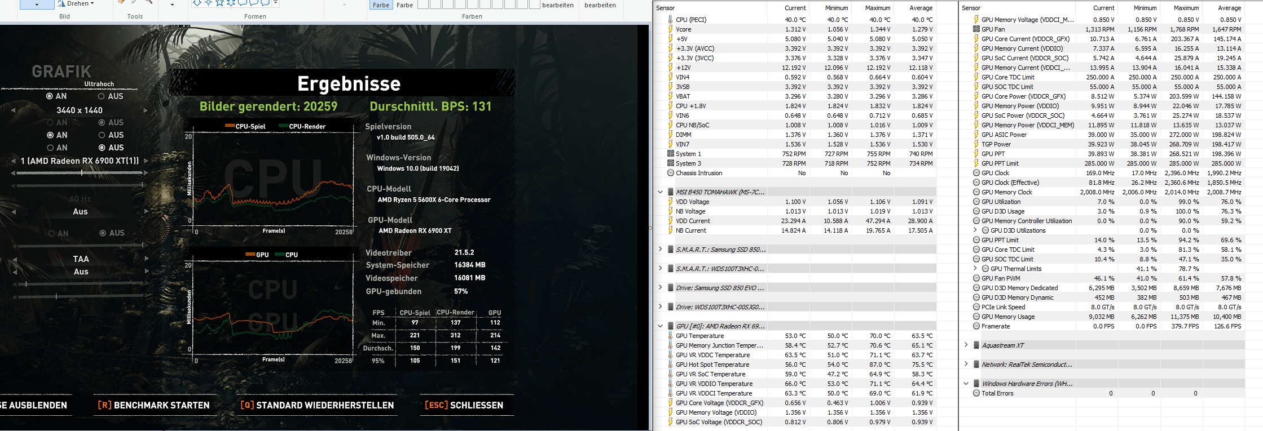Collapse the Windows Hardware Errors group
The width and height of the screenshot is (1263, 431).
click(966, 384)
